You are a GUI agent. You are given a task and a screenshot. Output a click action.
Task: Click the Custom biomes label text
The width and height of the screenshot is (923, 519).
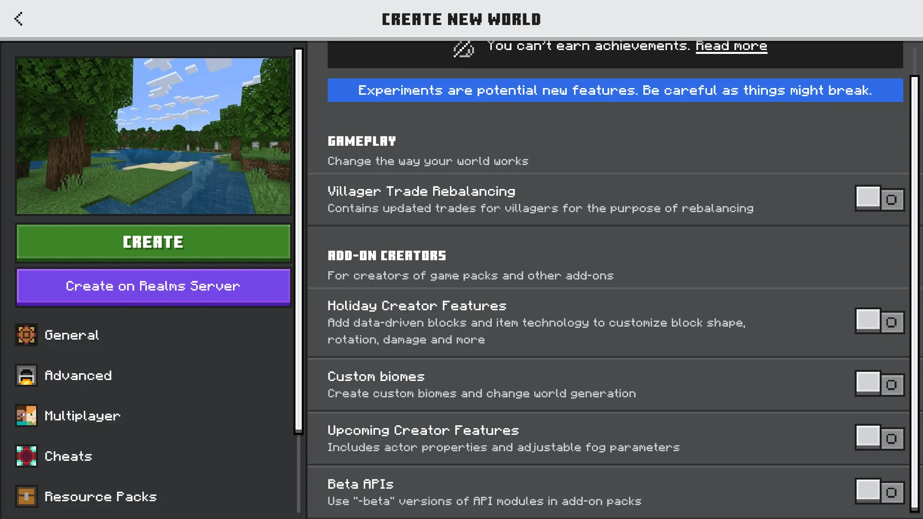[376, 376]
